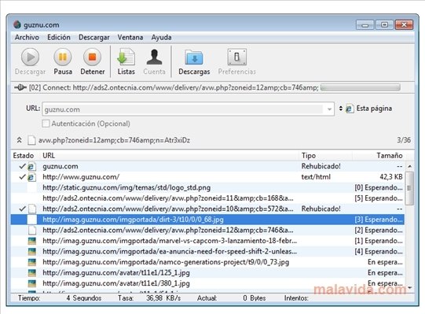The height and width of the screenshot is (314, 425).
Task: Click the 42,3 KB size cell
Action: click(391, 177)
